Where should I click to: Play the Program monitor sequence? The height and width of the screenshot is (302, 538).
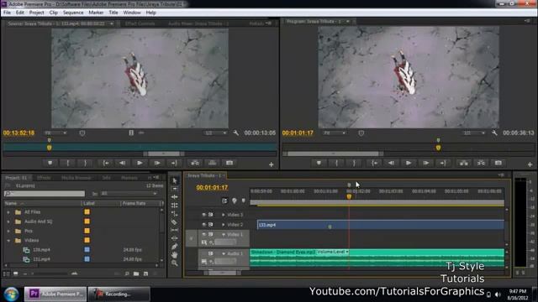pyautogui.click(x=409, y=163)
